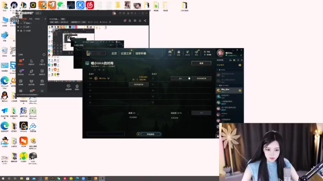Toggle visibility eye of third source layer

point(18,31)
